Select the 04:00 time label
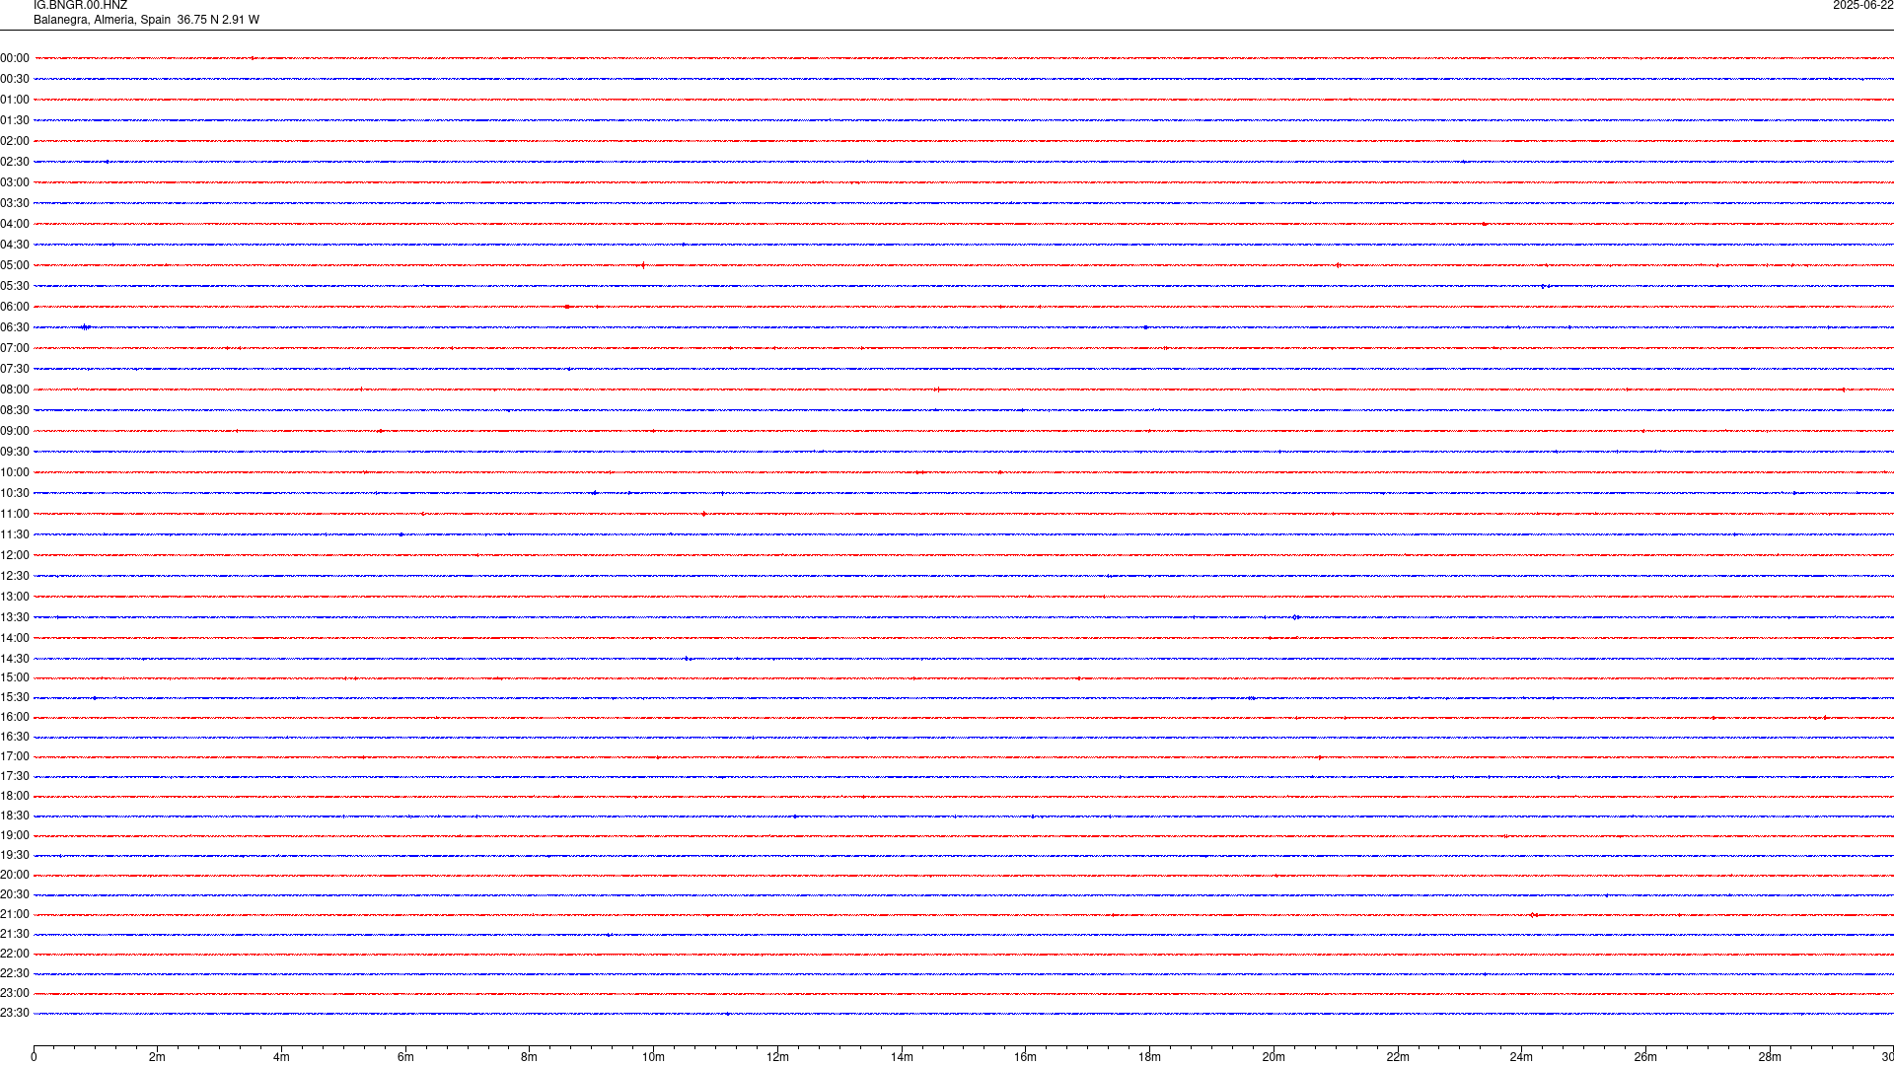This screenshot has height=1065, width=1894. [x=15, y=224]
